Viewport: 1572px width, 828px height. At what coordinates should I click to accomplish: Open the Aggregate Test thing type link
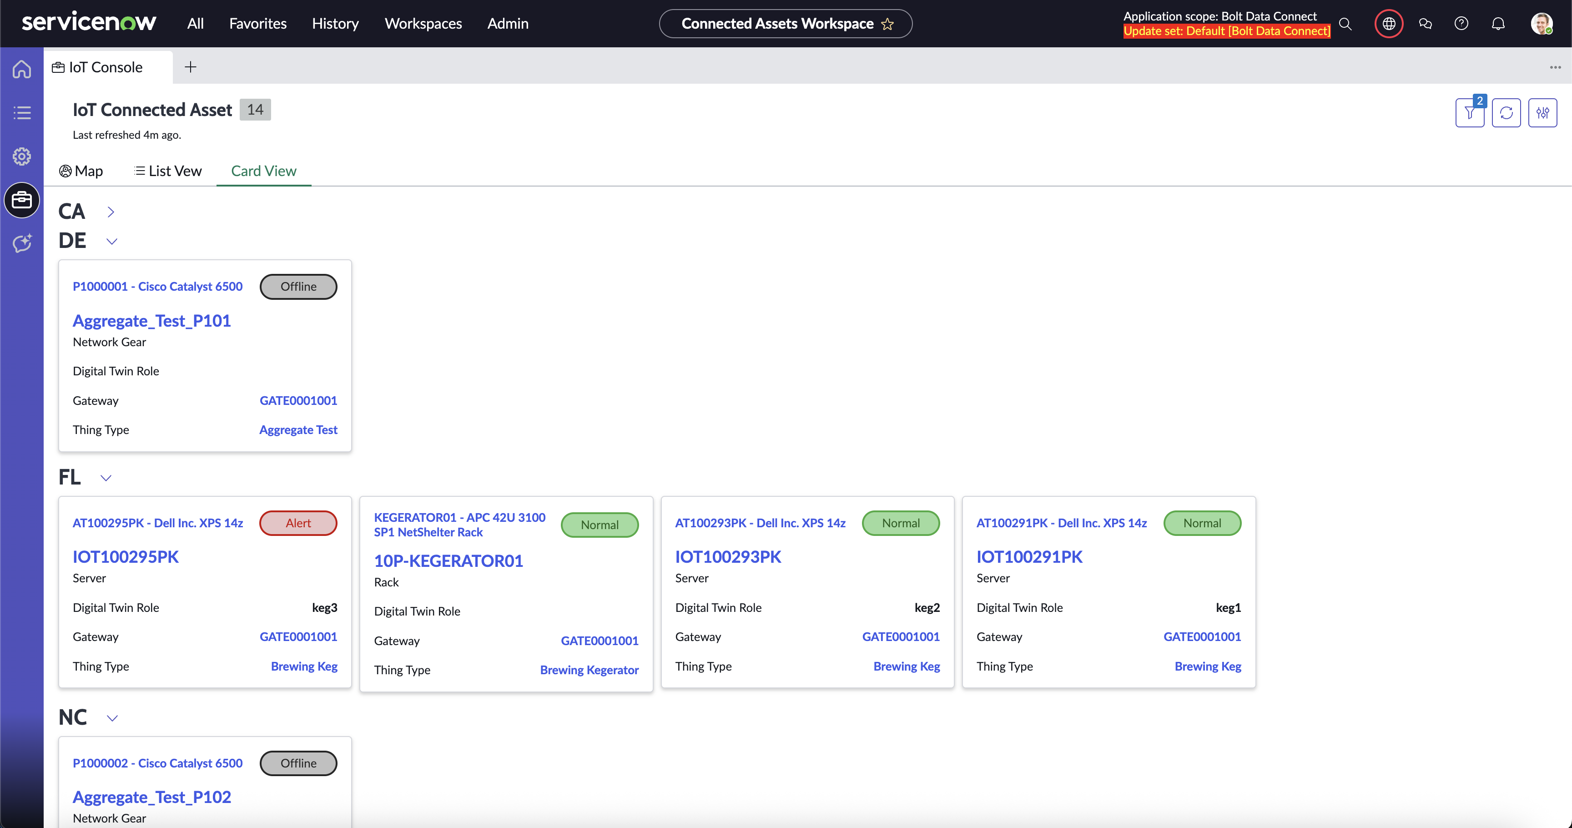point(298,429)
